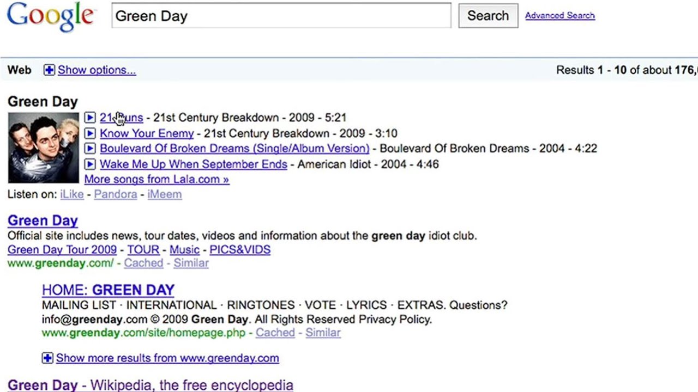Click the Results 1 - 10 count text
This screenshot has width=698, height=392.
click(x=627, y=70)
